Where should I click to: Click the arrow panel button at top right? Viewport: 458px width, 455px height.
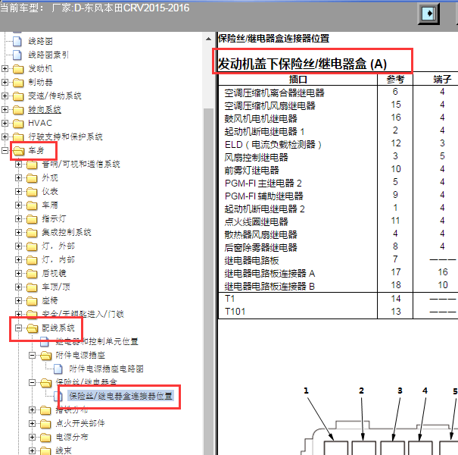pos(428,14)
